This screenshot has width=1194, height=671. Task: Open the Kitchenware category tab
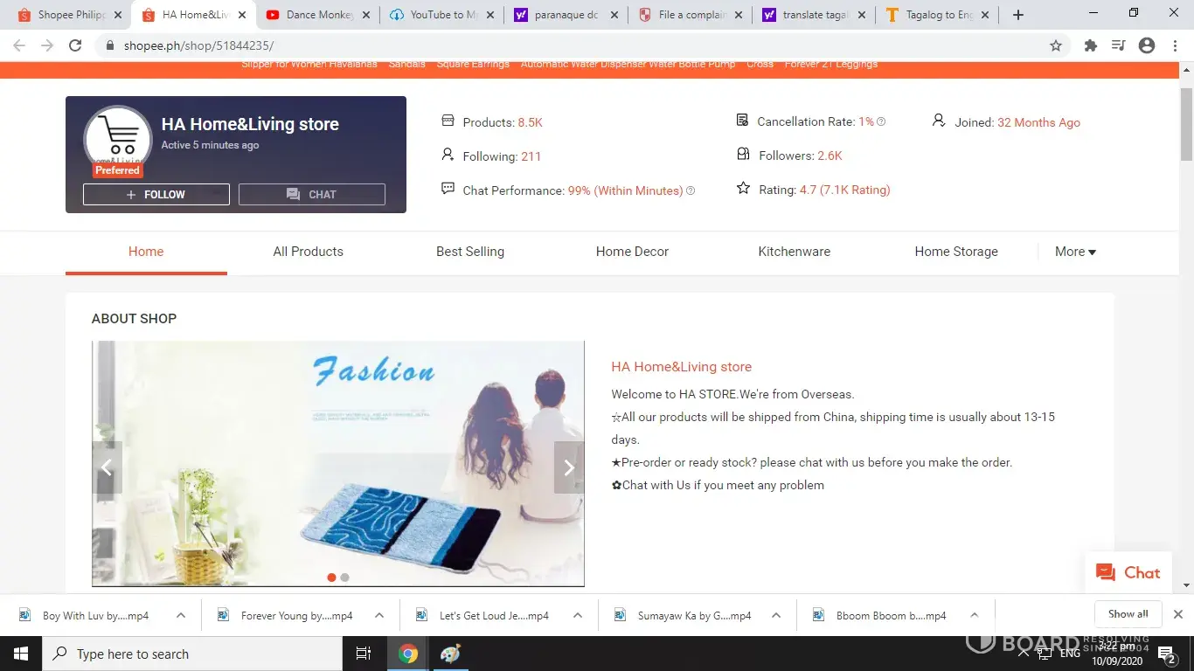click(x=794, y=252)
